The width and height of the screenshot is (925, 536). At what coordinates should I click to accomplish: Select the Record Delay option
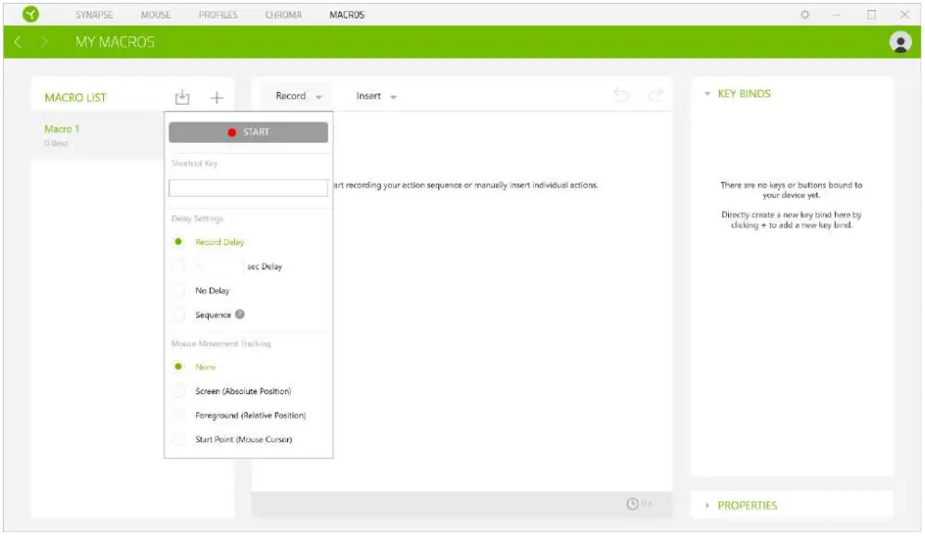(x=178, y=242)
